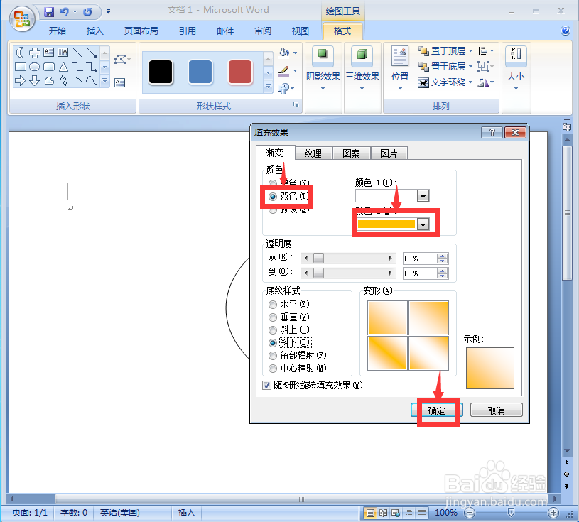
Task: Expand the insert shapes gallery more arrow
Action: pyautogui.click(x=105, y=80)
